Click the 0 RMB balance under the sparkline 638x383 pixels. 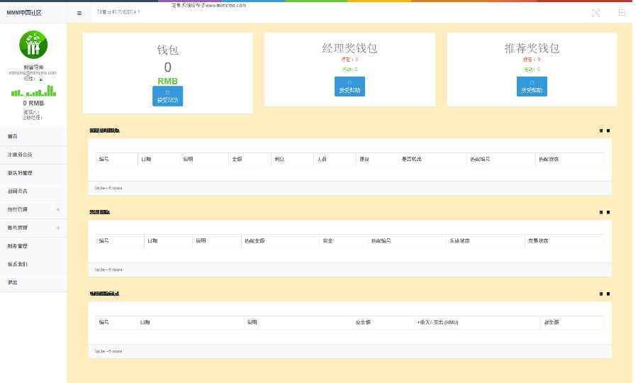pos(33,103)
